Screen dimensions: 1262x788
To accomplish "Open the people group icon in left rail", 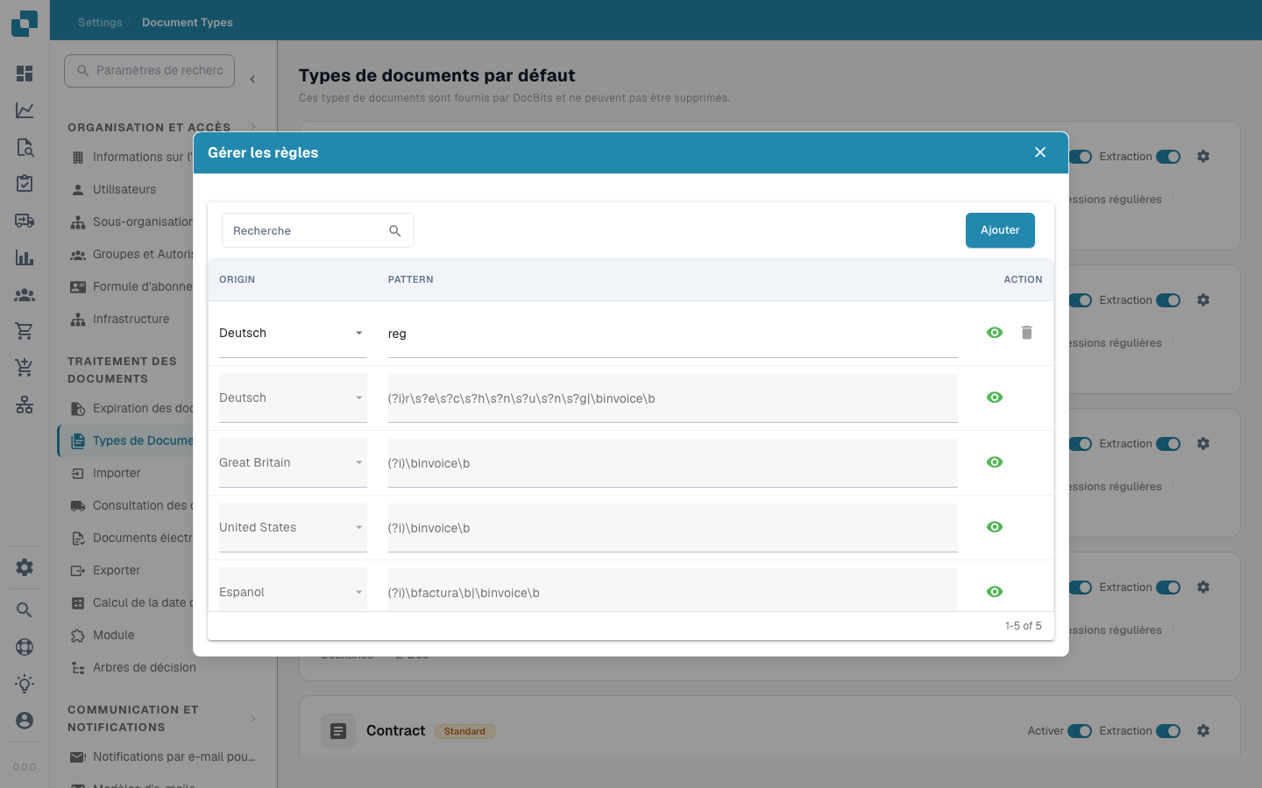I will coord(25,295).
